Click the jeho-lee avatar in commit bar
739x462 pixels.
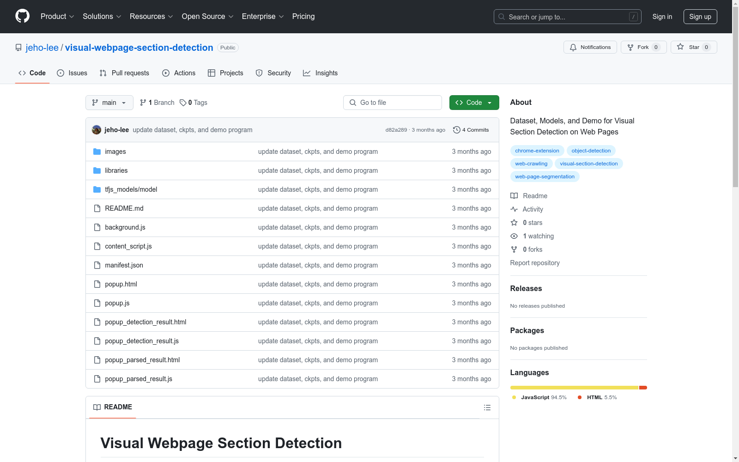(97, 130)
